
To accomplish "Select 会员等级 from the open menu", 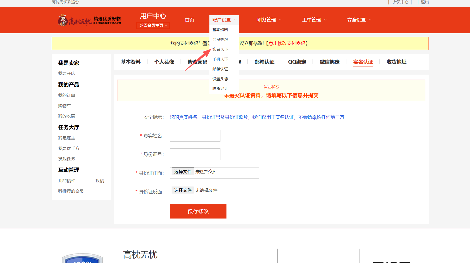I will tap(220, 40).
